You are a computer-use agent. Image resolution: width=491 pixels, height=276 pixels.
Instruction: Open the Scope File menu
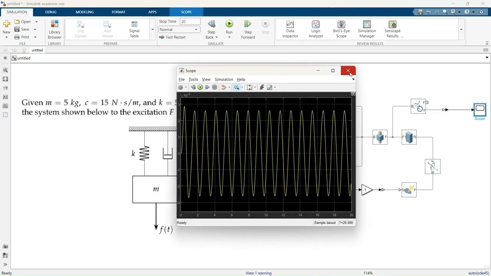[x=181, y=79]
